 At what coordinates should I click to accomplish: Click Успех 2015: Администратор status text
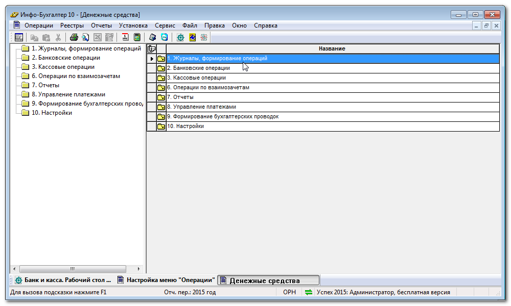(x=383, y=292)
